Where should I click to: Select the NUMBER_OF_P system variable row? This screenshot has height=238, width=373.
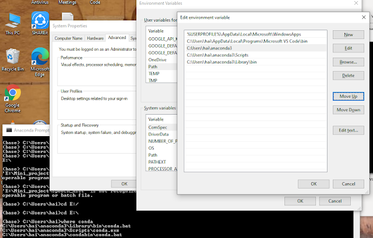click(x=162, y=141)
